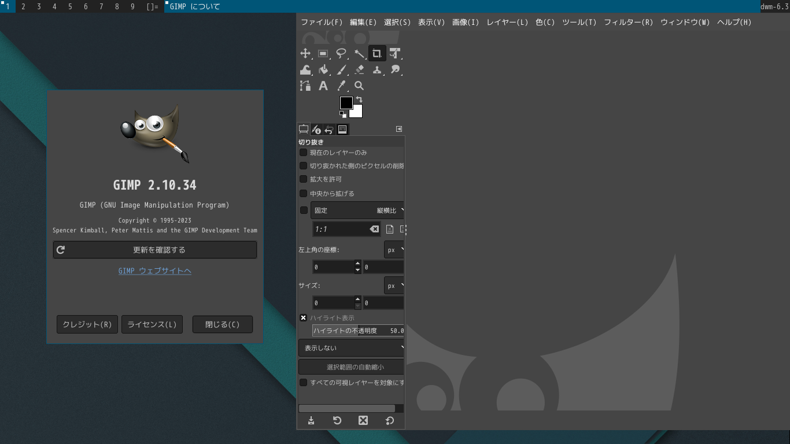
Task: Select the Paintbrush tool
Action: (341, 70)
